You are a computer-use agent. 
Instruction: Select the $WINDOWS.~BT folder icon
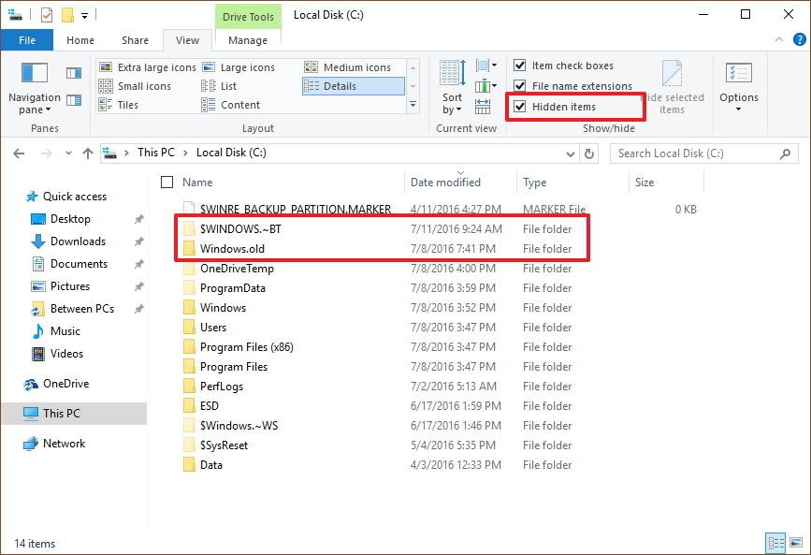click(189, 228)
